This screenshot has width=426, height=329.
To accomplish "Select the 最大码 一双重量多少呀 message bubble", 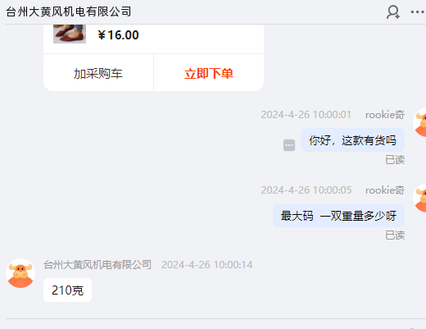I will [338, 216].
